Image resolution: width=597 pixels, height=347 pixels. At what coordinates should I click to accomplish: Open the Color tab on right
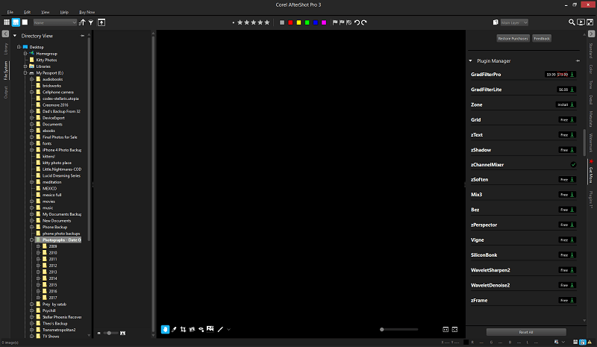[x=591, y=69]
